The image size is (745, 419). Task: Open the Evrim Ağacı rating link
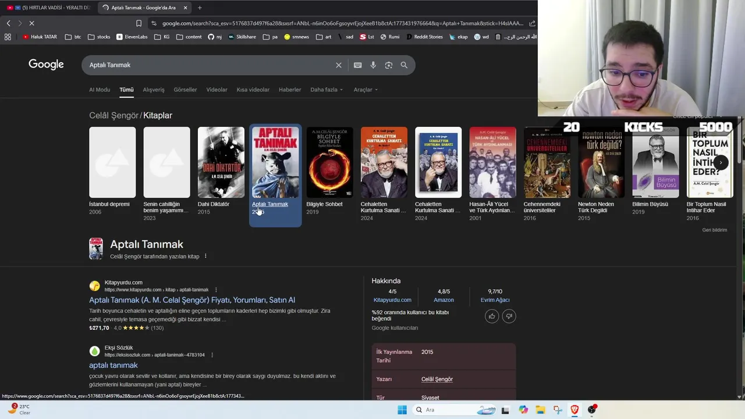495,300
